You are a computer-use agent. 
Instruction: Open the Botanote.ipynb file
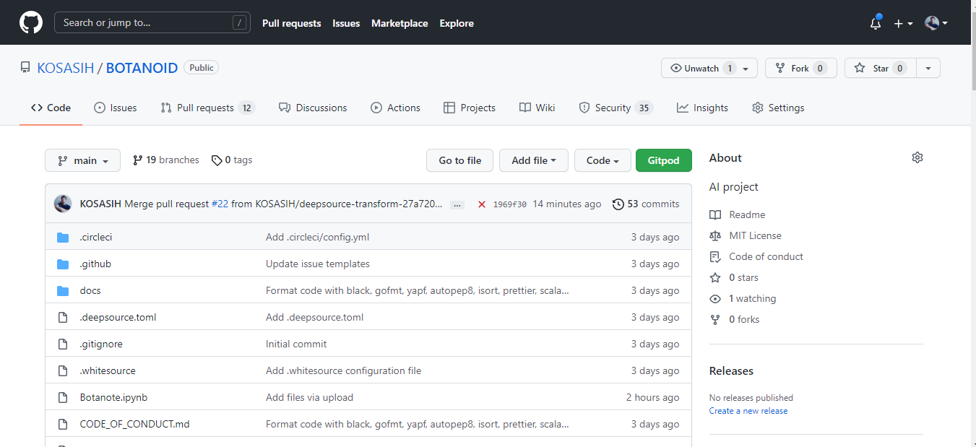(x=113, y=397)
